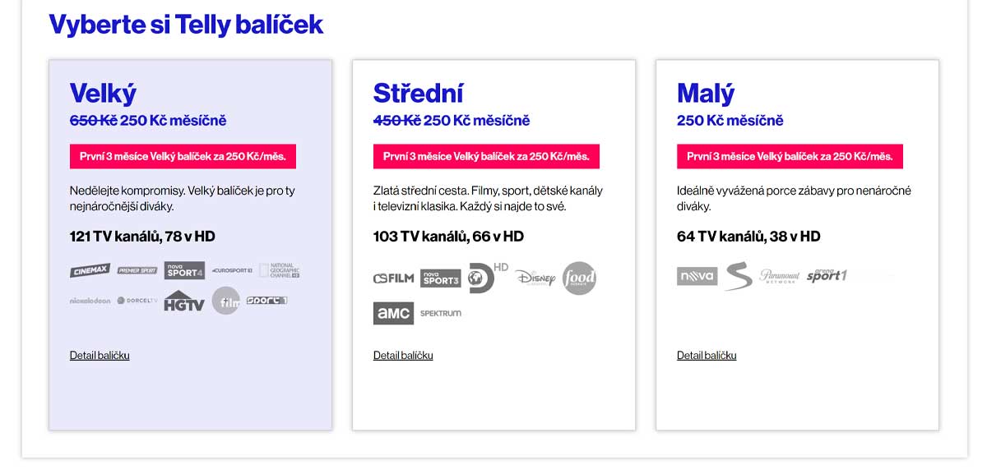Click the Střední package heading
The width and height of the screenshot is (987, 474).
click(x=418, y=93)
